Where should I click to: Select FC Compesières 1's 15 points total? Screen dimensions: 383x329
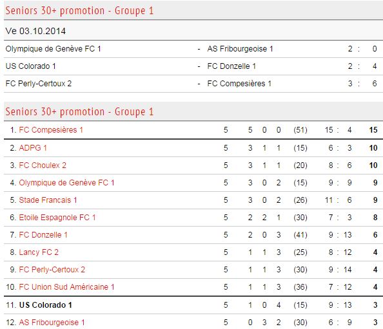(x=373, y=130)
